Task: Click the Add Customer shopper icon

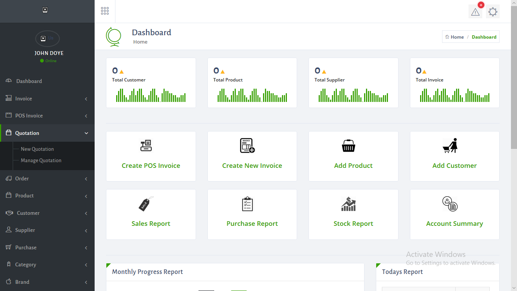Action: [450, 145]
